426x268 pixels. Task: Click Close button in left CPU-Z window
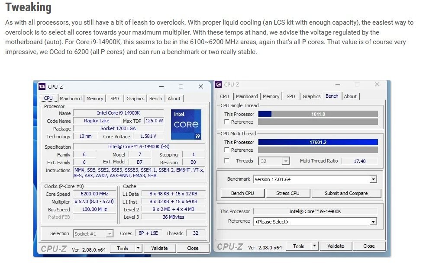point(193,248)
